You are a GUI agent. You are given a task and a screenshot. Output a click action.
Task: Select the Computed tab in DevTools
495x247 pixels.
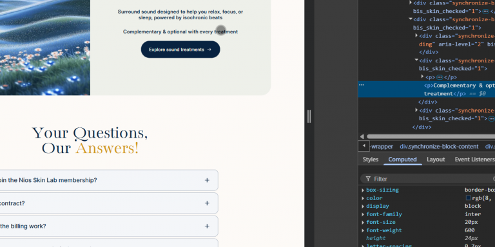tap(402, 160)
